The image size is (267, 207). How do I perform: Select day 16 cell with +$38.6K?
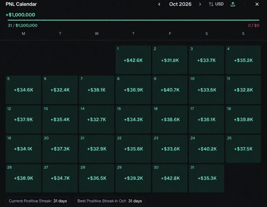pyautogui.click(x=170, y=119)
